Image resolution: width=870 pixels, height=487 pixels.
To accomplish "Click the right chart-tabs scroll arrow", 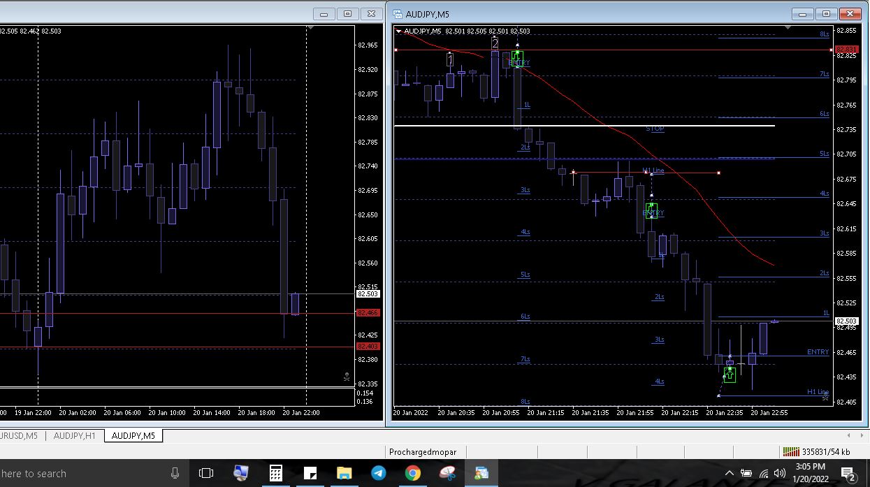I will (x=862, y=435).
